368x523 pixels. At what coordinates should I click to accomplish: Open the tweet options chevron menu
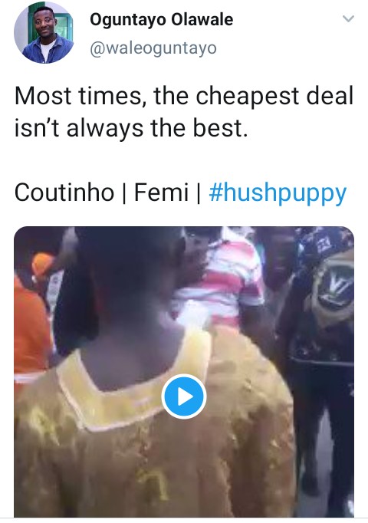pos(348,18)
